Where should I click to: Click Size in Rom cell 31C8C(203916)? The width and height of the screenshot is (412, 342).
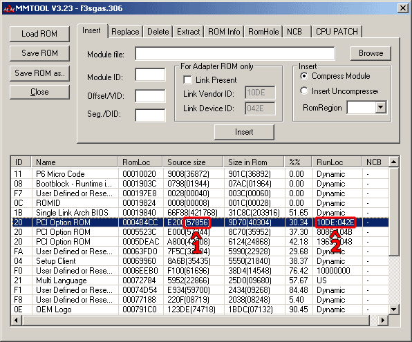point(254,213)
